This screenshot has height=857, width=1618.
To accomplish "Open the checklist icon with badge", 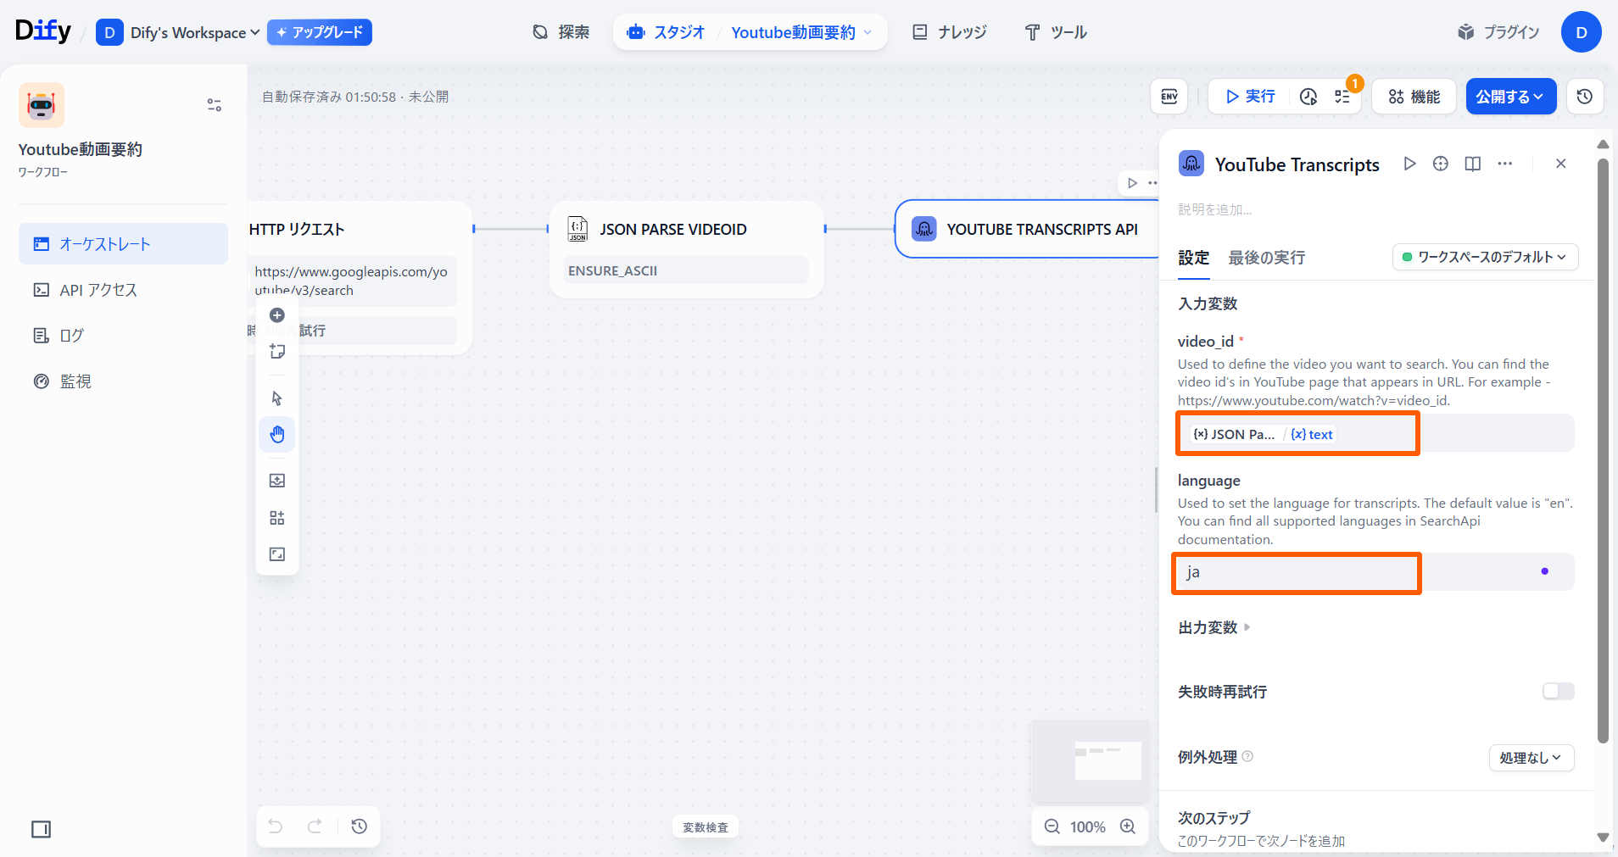I will tap(1342, 97).
